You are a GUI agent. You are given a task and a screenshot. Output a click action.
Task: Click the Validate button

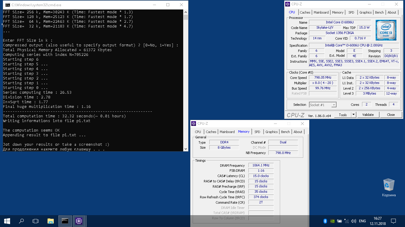368,115
